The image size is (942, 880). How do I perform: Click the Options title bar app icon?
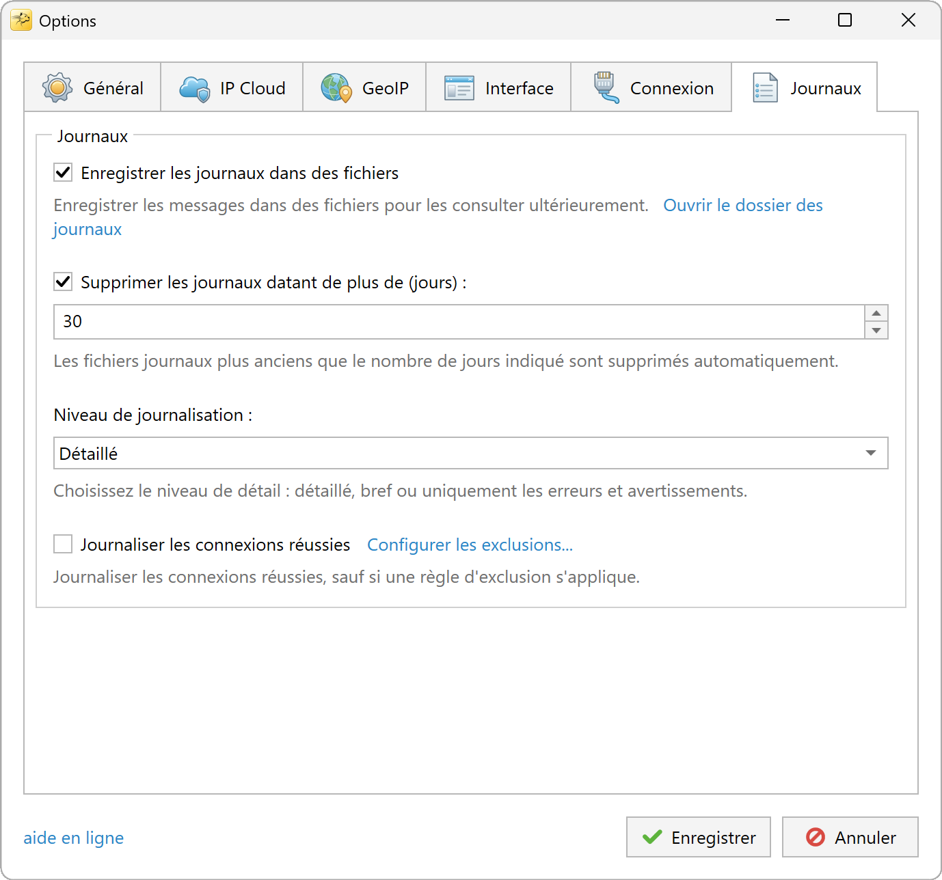[21, 20]
